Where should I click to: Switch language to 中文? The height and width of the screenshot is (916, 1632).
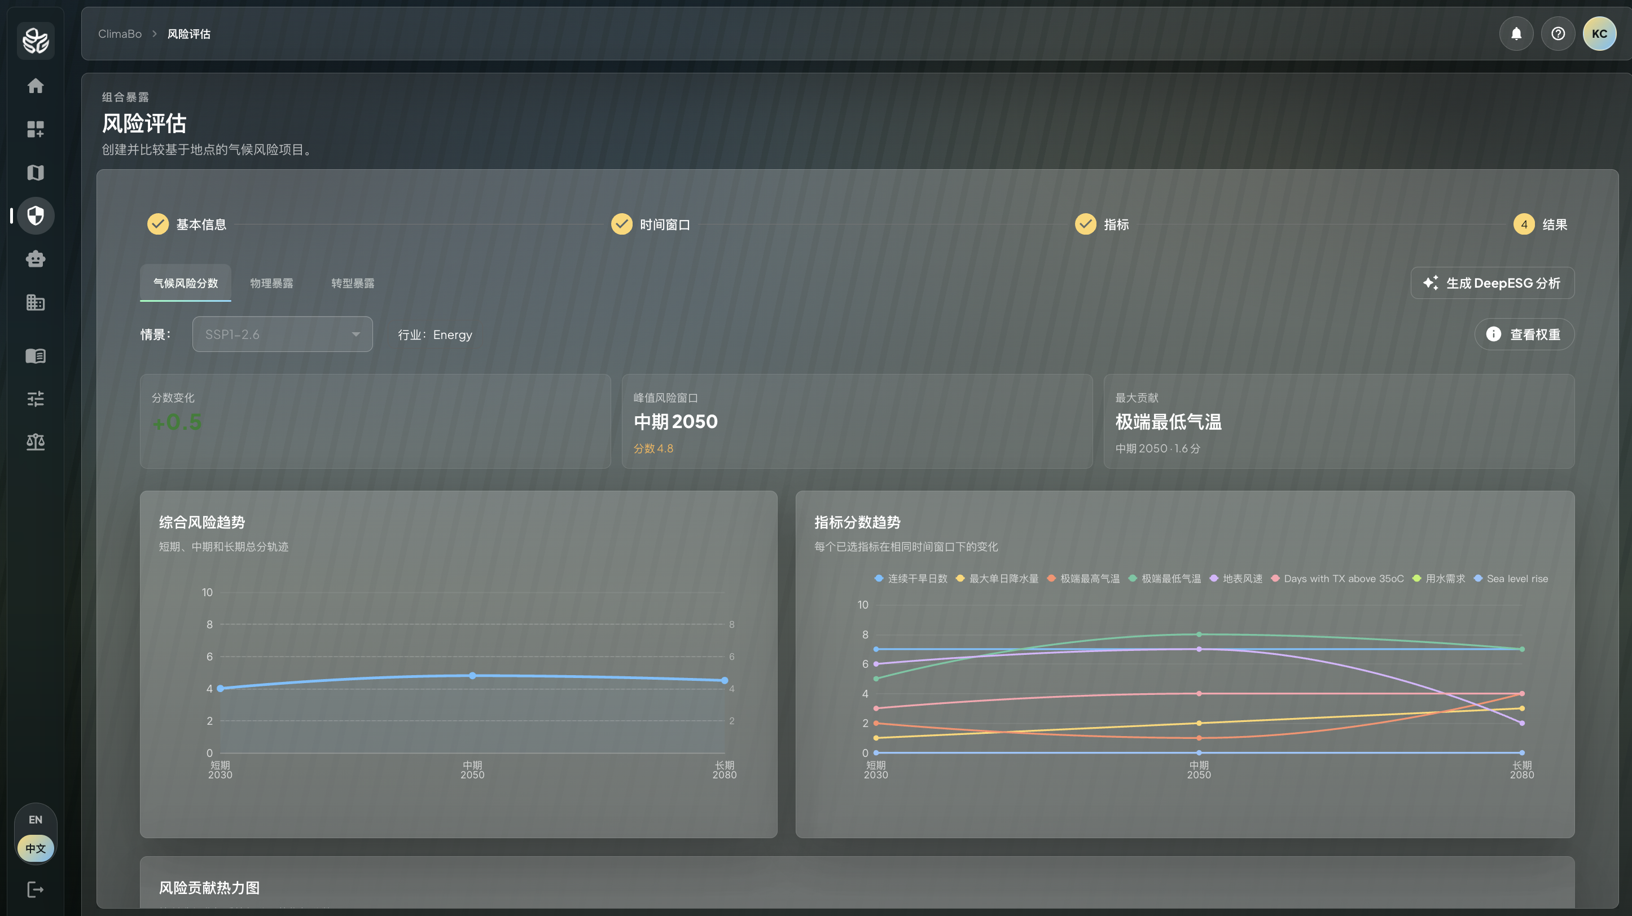[36, 849]
